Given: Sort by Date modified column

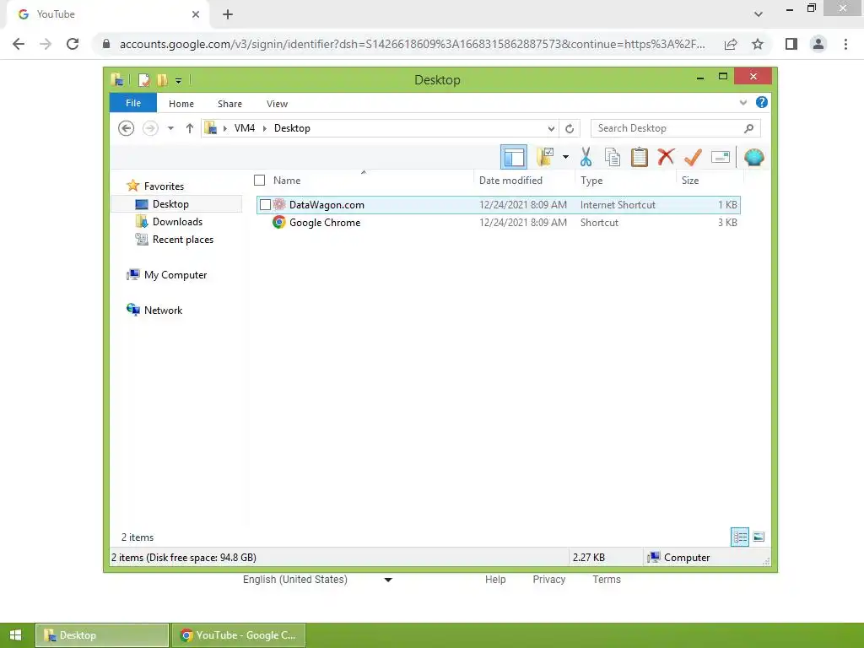Looking at the screenshot, I should (510, 181).
